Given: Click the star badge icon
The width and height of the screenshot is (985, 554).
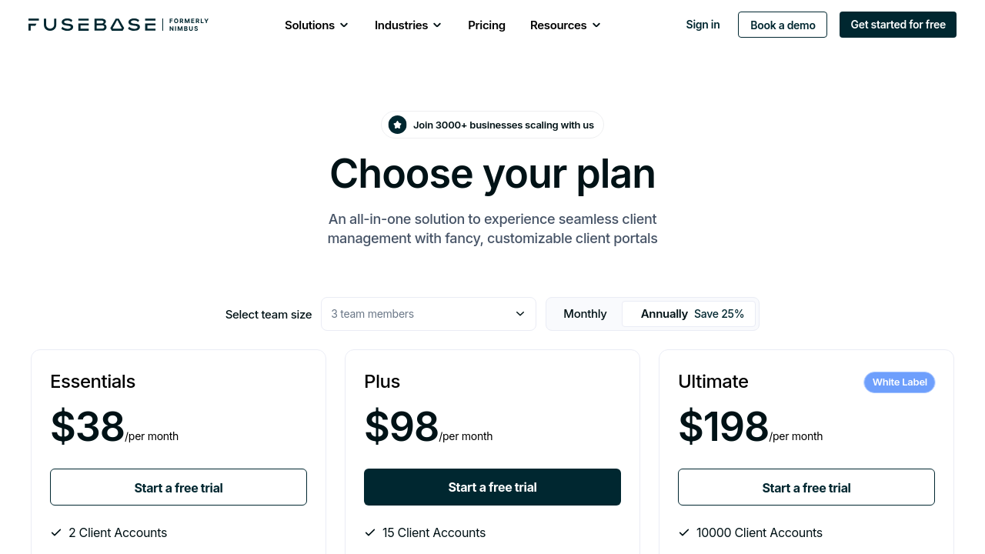Looking at the screenshot, I should click(397, 125).
